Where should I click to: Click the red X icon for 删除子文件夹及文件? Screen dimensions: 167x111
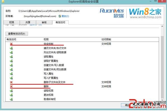(x=11, y=82)
